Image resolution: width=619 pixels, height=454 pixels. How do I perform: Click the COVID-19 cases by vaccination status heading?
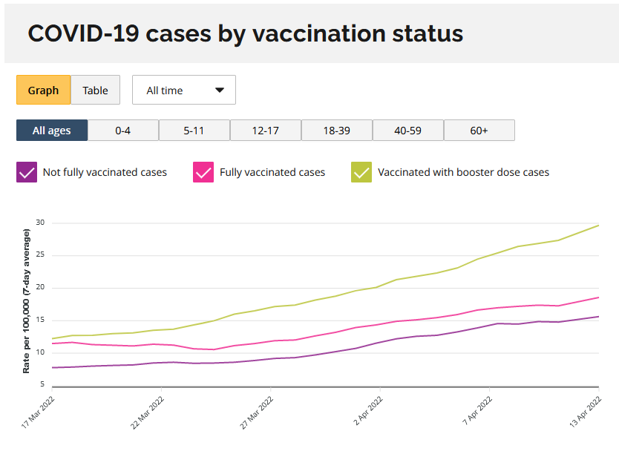coord(246,33)
